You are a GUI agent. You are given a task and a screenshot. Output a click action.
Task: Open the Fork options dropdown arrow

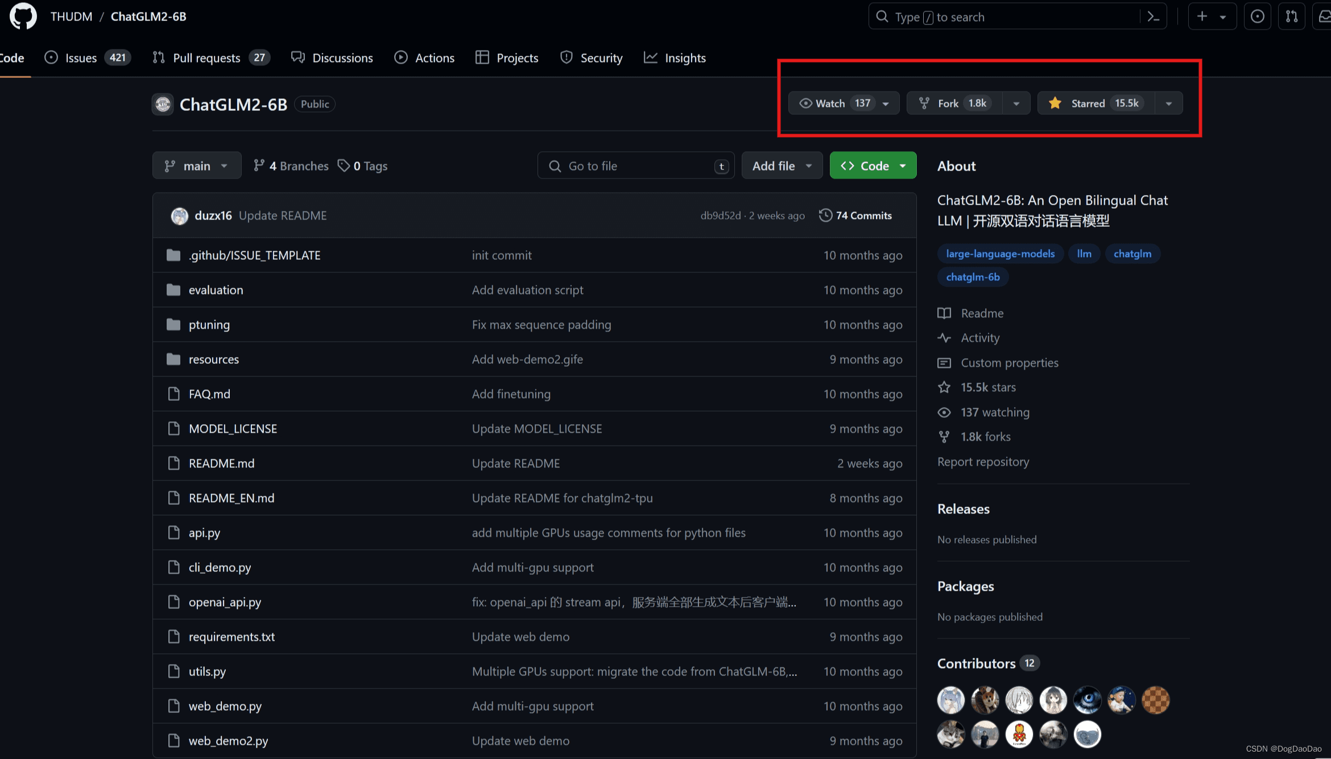[x=1016, y=104]
